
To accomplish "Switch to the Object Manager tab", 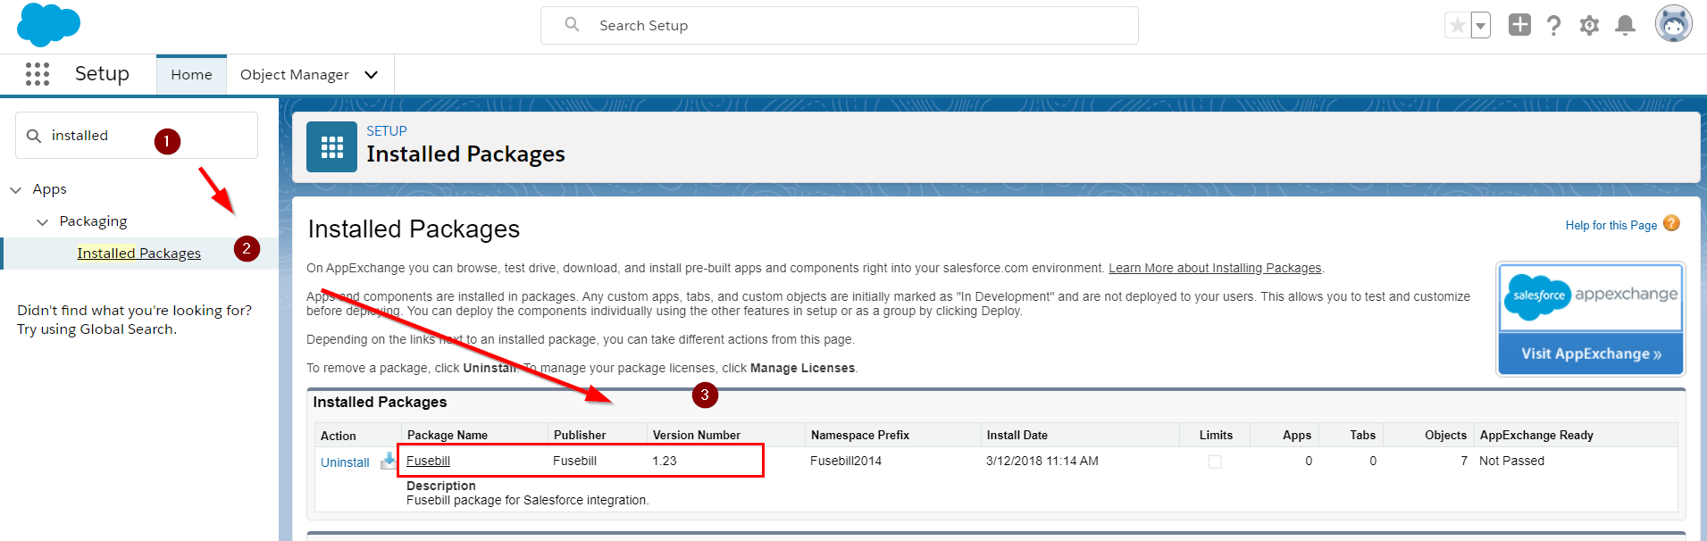I will [x=295, y=74].
